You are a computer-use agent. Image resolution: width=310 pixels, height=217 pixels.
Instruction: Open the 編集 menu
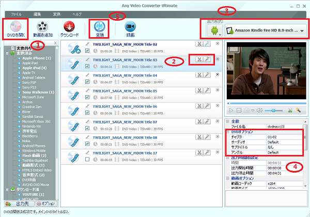[x=37, y=14]
